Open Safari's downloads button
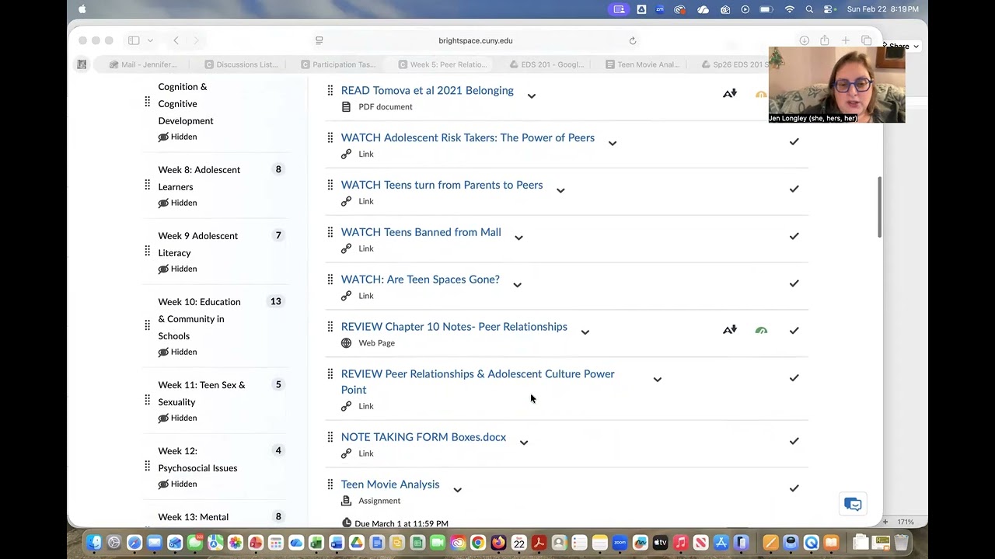 [805, 40]
